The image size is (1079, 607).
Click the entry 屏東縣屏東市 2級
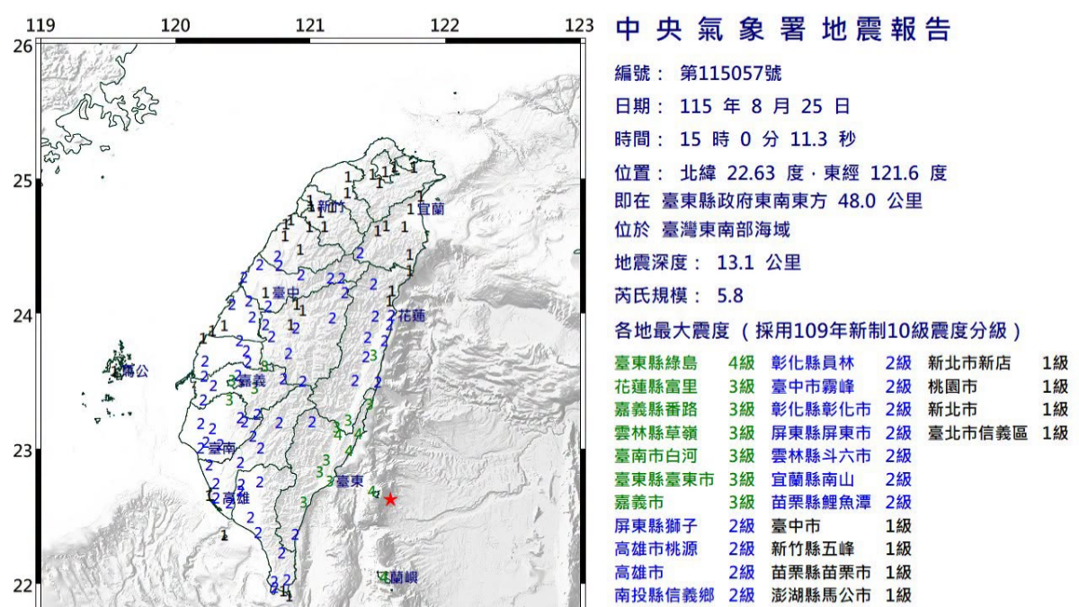coord(841,433)
